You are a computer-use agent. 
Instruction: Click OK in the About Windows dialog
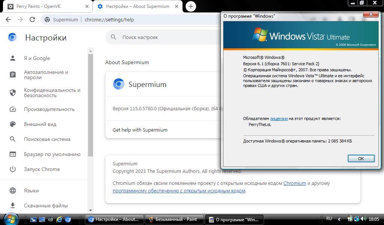coord(361,158)
